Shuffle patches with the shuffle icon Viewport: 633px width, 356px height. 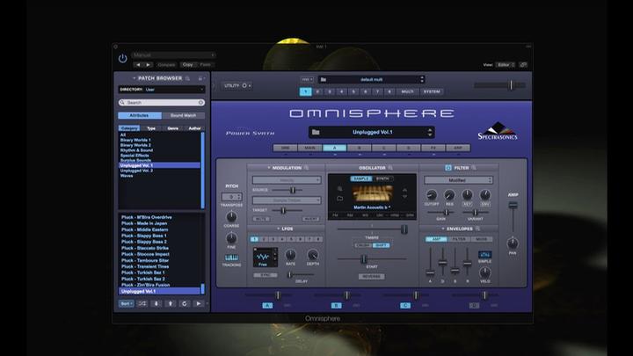(142, 303)
